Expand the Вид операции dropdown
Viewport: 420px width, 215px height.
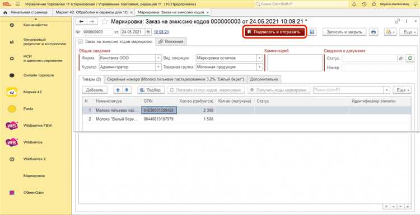tap(259, 58)
